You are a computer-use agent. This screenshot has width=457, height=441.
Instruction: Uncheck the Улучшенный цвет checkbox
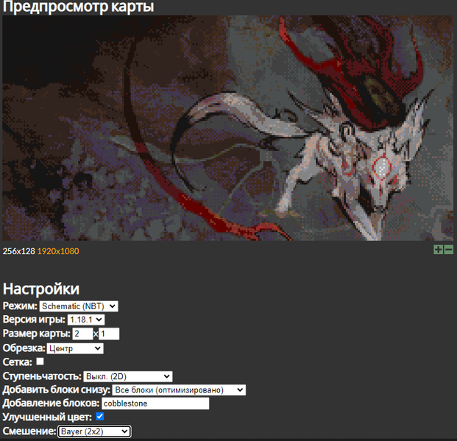pos(99,417)
